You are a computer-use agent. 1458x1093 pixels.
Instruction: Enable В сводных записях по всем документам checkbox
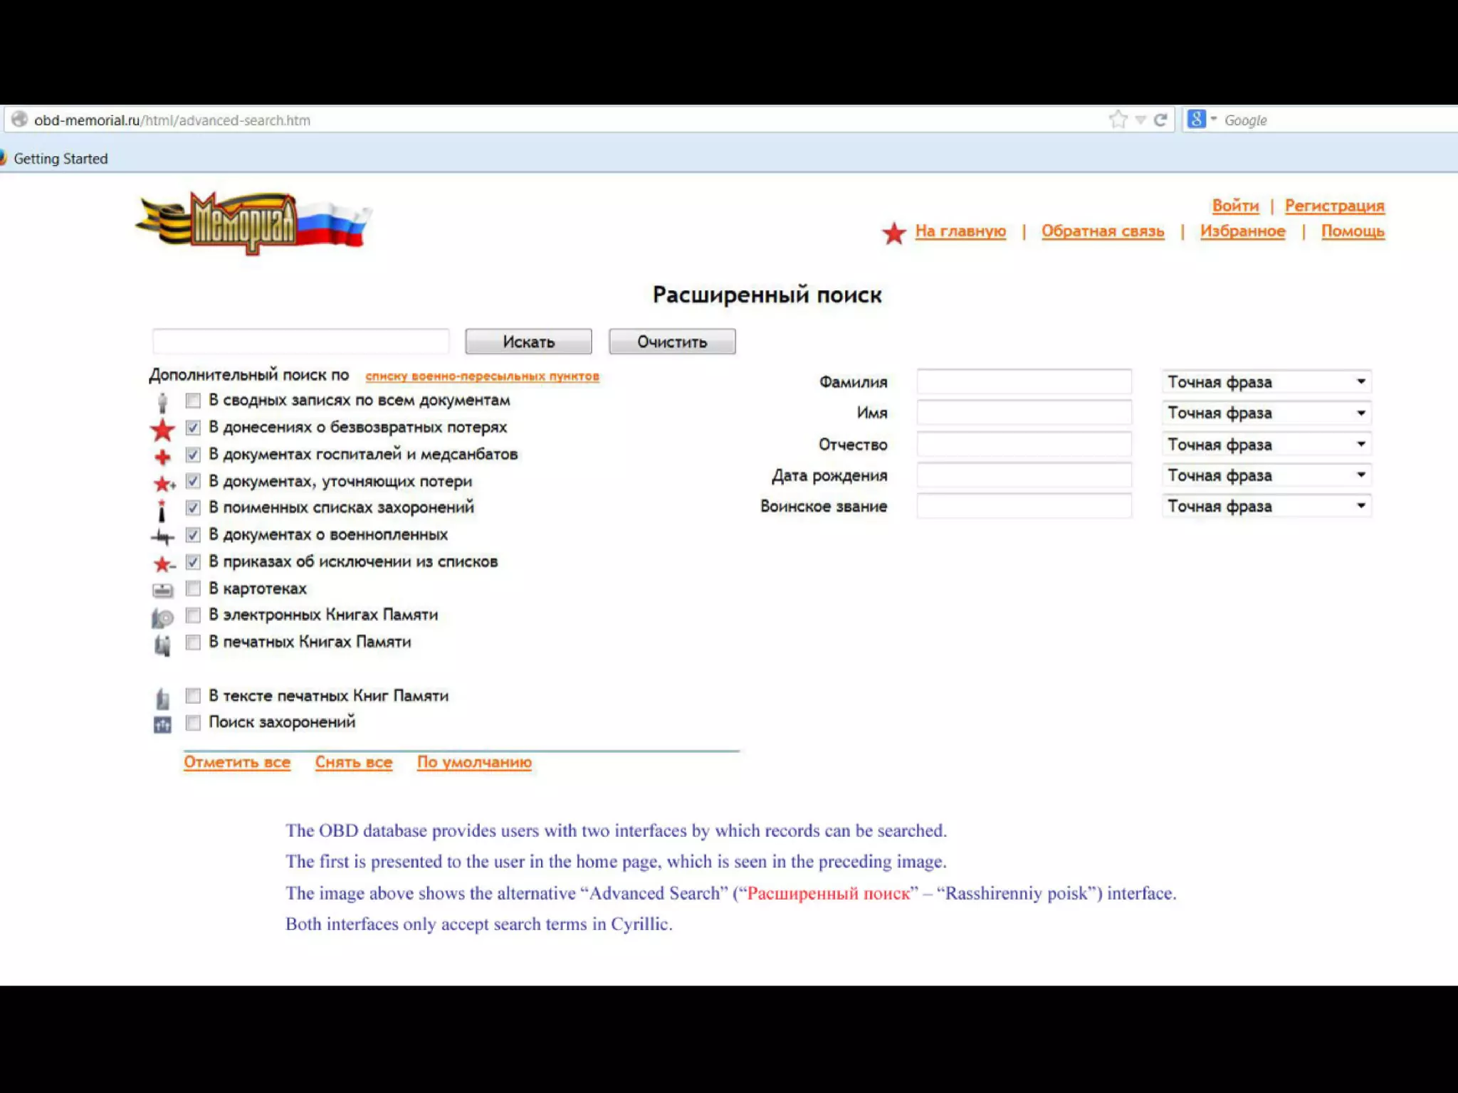click(x=193, y=401)
